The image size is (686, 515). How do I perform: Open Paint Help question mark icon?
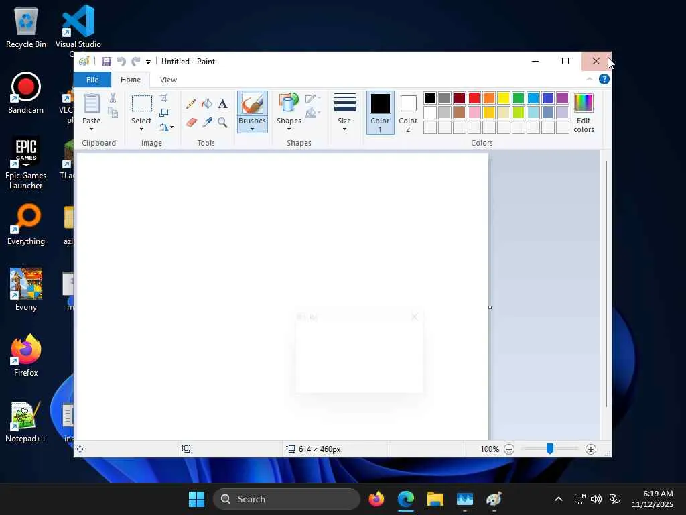604,79
